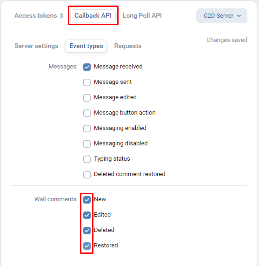The width and height of the screenshot is (259, 266).
Task: Uncheck Wall comments New checkbox
Action: [x=87, y=200]
